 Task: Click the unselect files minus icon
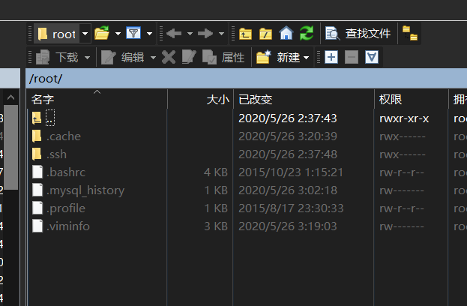[352, 57]
